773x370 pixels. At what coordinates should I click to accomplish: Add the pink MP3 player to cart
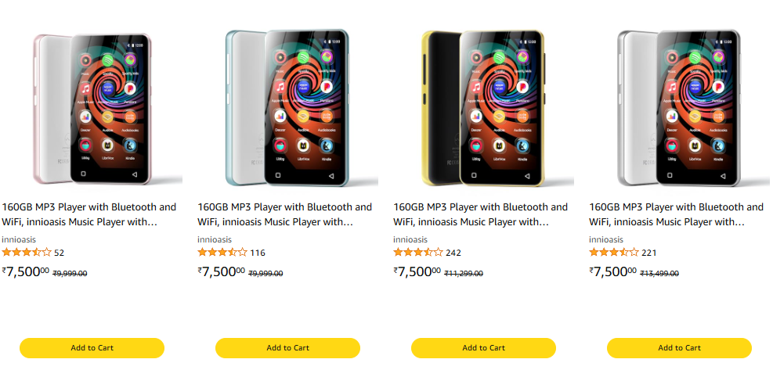pos(92,348)
